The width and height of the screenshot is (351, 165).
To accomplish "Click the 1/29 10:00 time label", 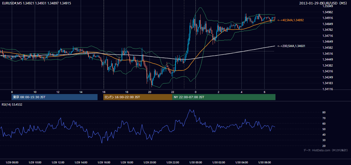I will tap(35, 163).
